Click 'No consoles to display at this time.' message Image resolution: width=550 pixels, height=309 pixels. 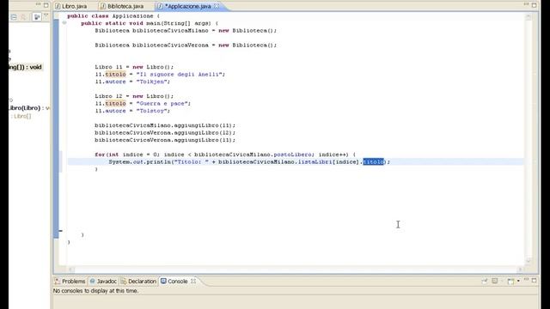point(95,291)
